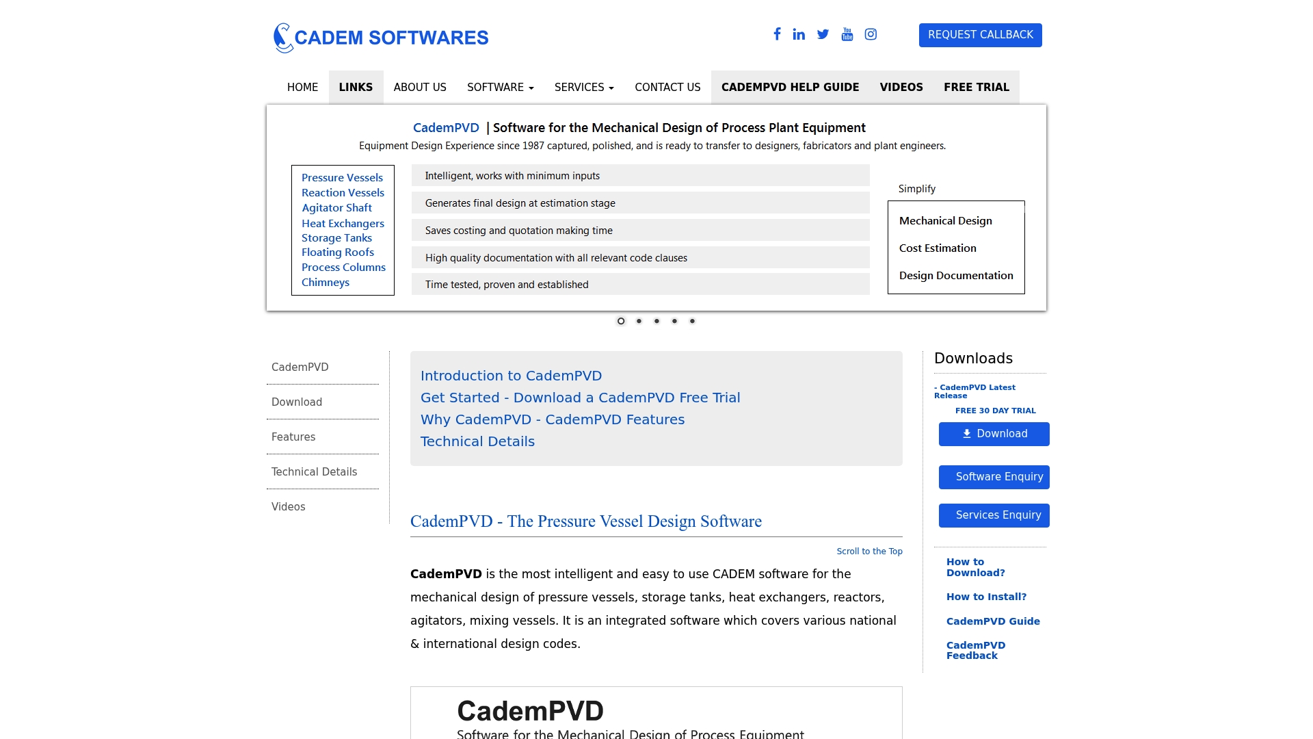Select Videos in the left sidebar
1313x739 pixels.
tap(323, 507)
